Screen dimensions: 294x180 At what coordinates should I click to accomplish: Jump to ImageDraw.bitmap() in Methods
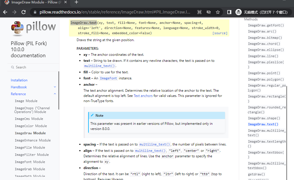265,38
